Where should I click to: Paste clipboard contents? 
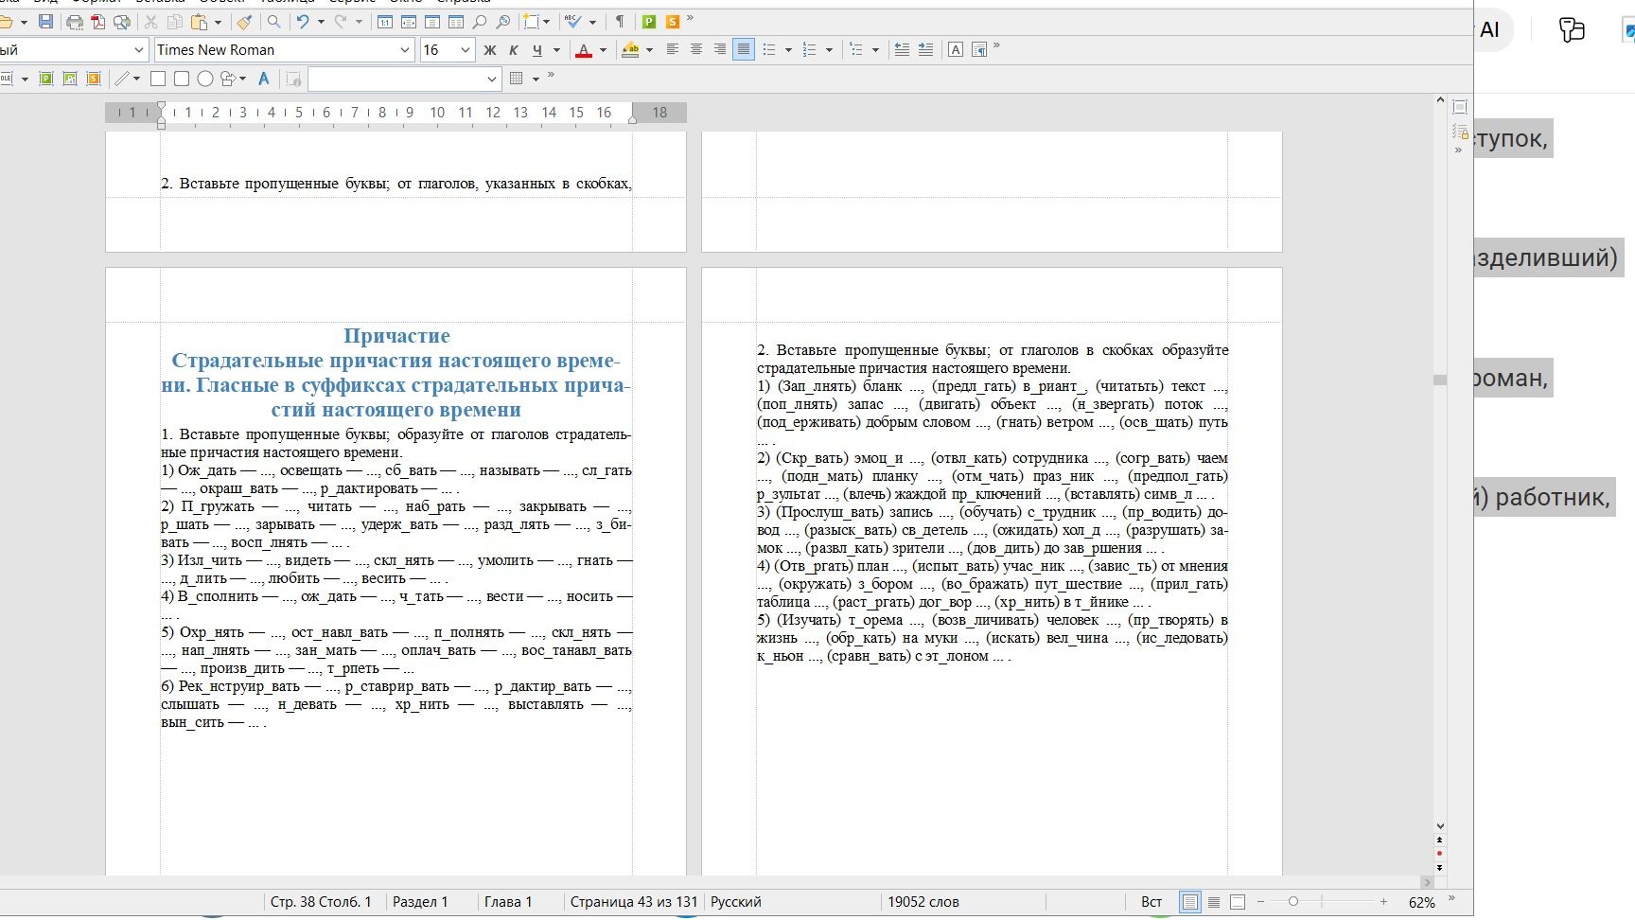[199, 22]
